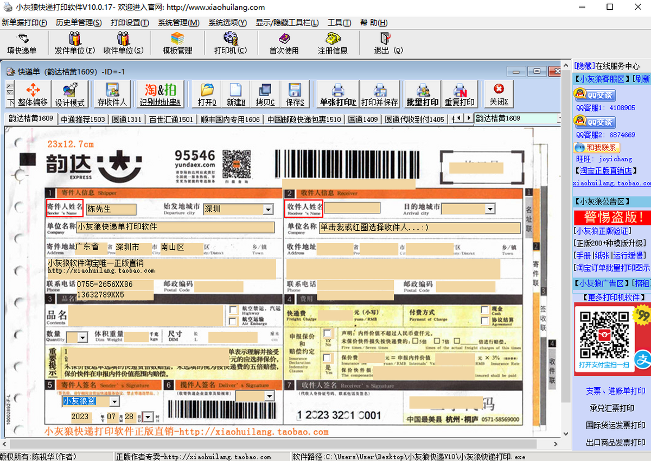
Task: Click the 打开 open file icon
Action: (x=207, y=95)
